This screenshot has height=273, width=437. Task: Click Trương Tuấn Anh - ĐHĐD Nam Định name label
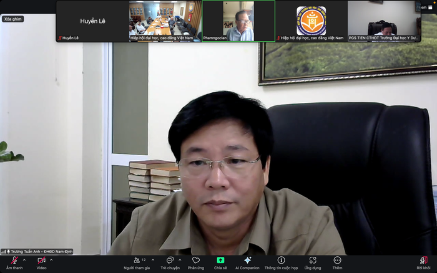click(42, 252)
